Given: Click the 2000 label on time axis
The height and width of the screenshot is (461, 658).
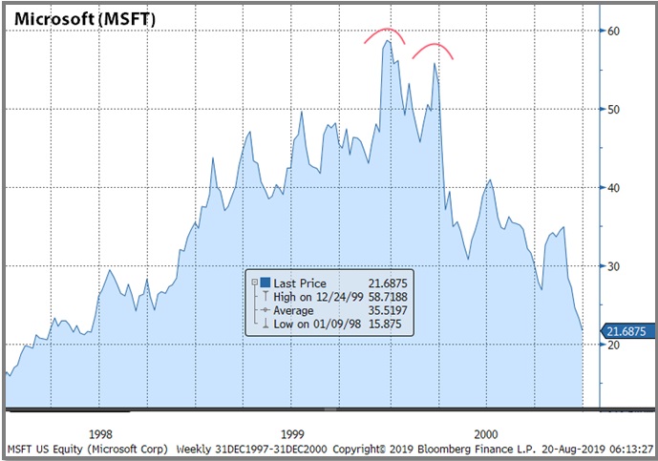Looking at the screenshot, I should [486, 431].
